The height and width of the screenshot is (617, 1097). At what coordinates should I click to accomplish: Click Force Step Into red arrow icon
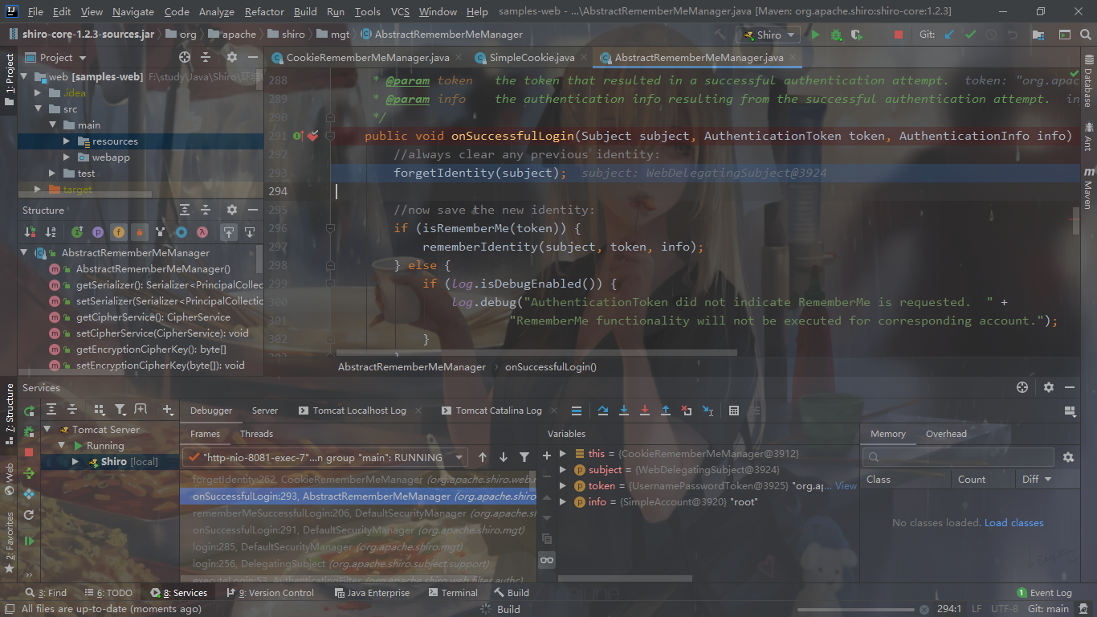(x=645, y=411)
